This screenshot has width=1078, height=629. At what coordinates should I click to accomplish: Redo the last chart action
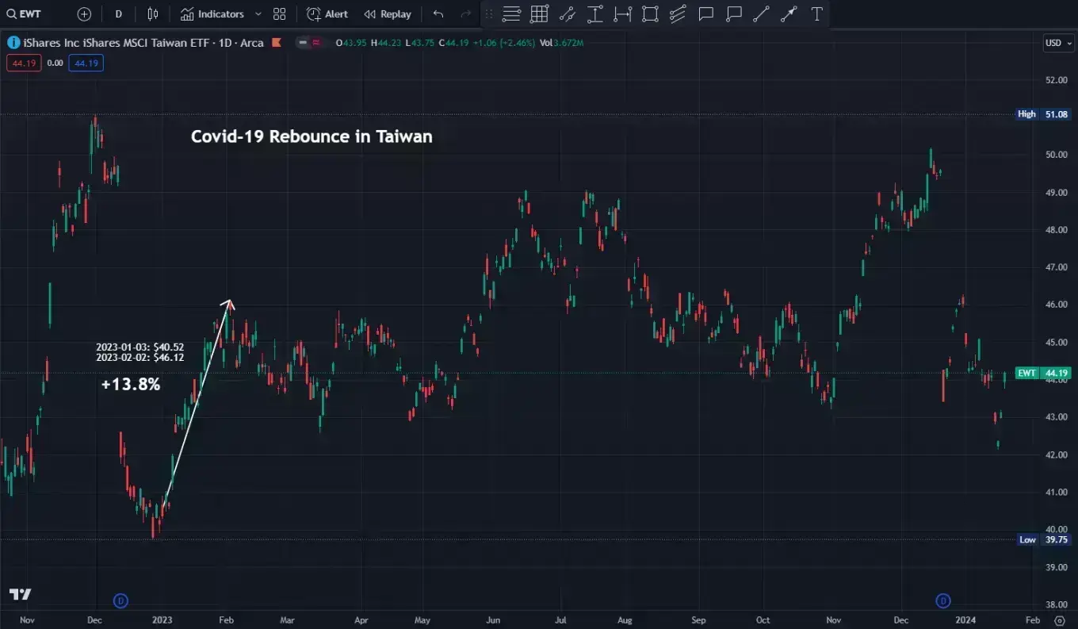[466, 14]
